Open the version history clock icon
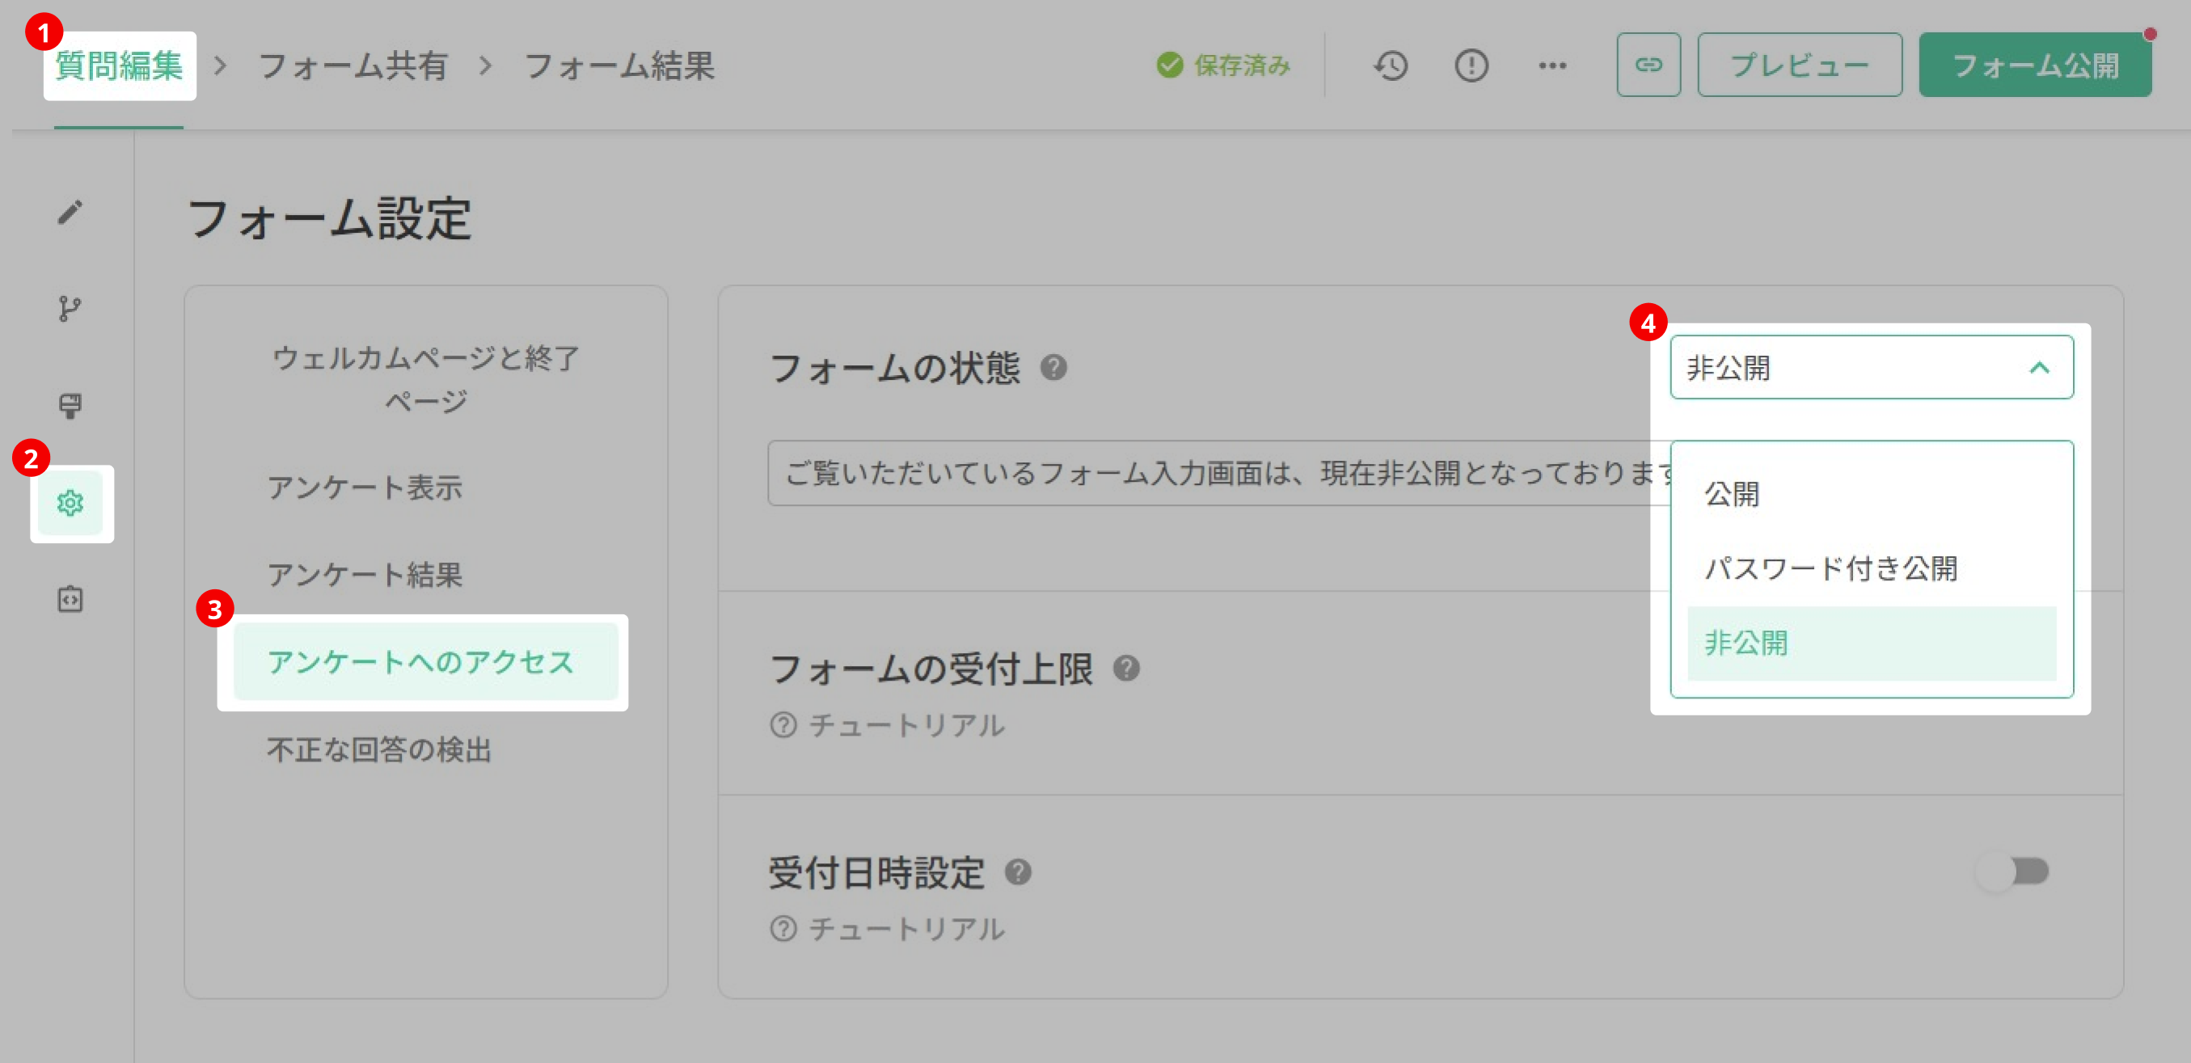Image resolution: width=2191 pixels, height=1063 pixels. pyautogui.click(x=1391, y=65)
